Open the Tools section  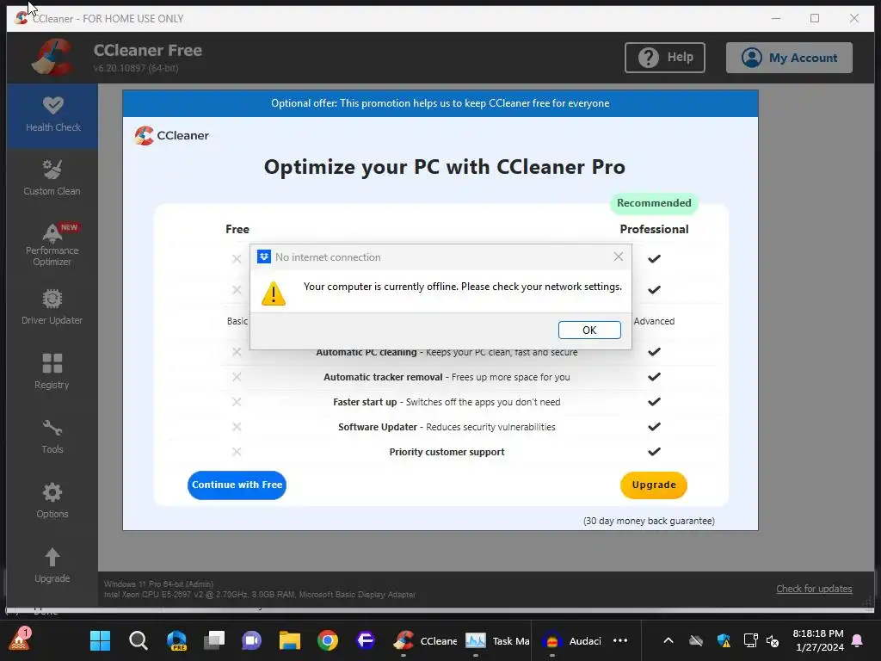[x=52, y=436]
